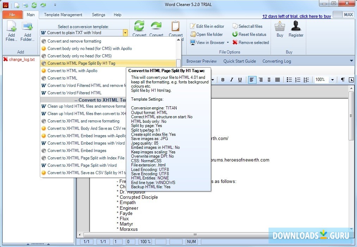
Task: Open the conversion template dropdown arrow
Action: point(125,33)
